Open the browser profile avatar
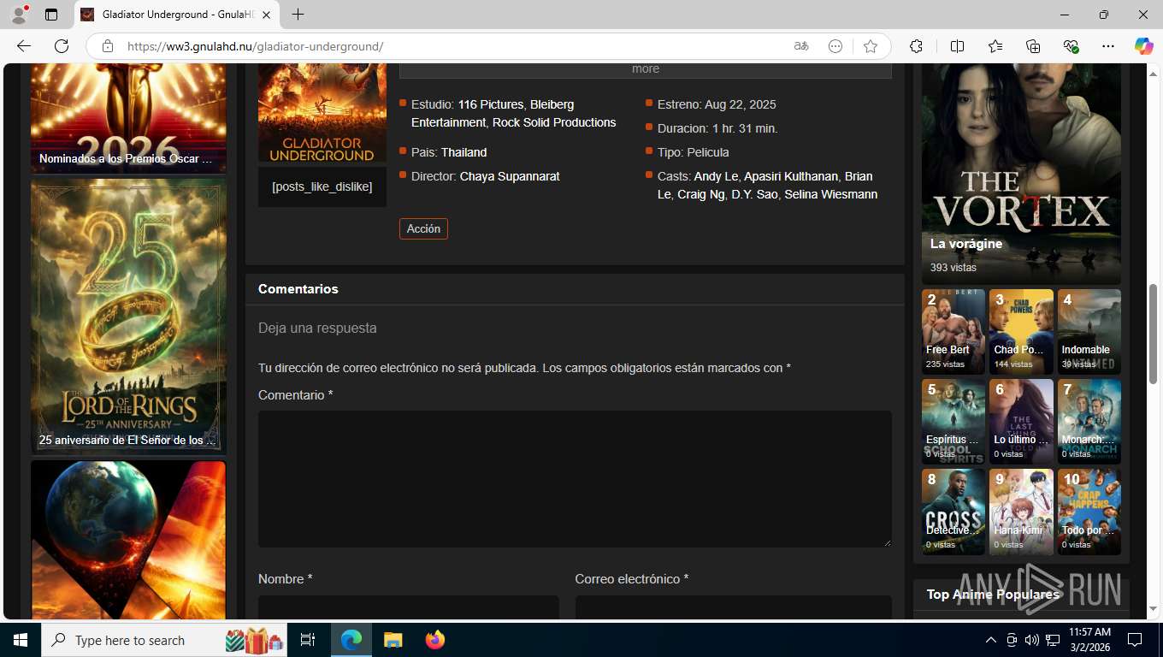Screen dimensions: 1163x657 click(19, 15)
